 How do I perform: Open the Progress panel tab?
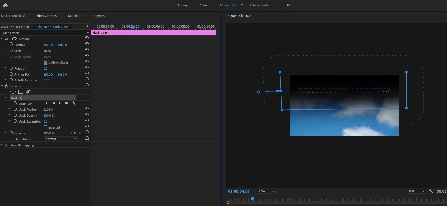coord(99,16)
